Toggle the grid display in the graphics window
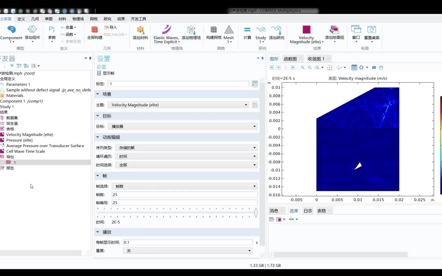The height and width of the screenshot is (276, 442). point(354,67)
